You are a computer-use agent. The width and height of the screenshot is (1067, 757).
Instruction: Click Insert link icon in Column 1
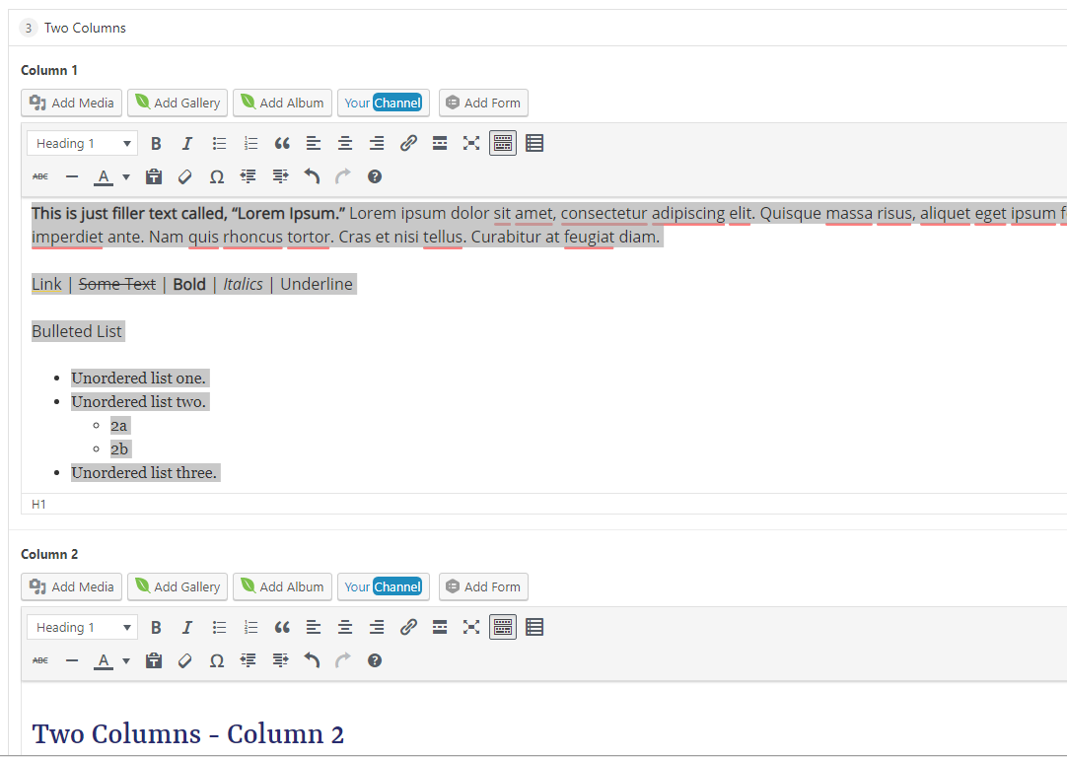408,144
